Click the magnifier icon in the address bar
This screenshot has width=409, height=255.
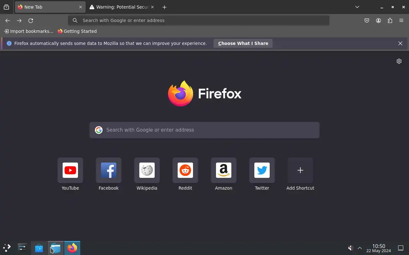(75, 20)
